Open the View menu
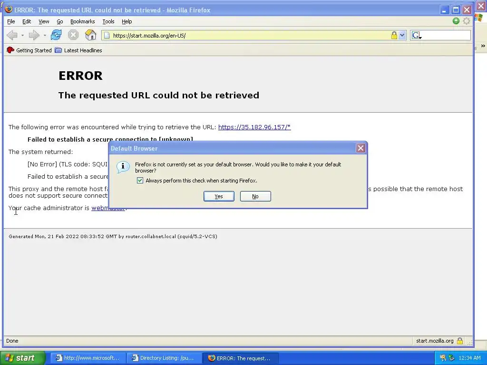This screenshot has height=365, width=487. (44, 21)
